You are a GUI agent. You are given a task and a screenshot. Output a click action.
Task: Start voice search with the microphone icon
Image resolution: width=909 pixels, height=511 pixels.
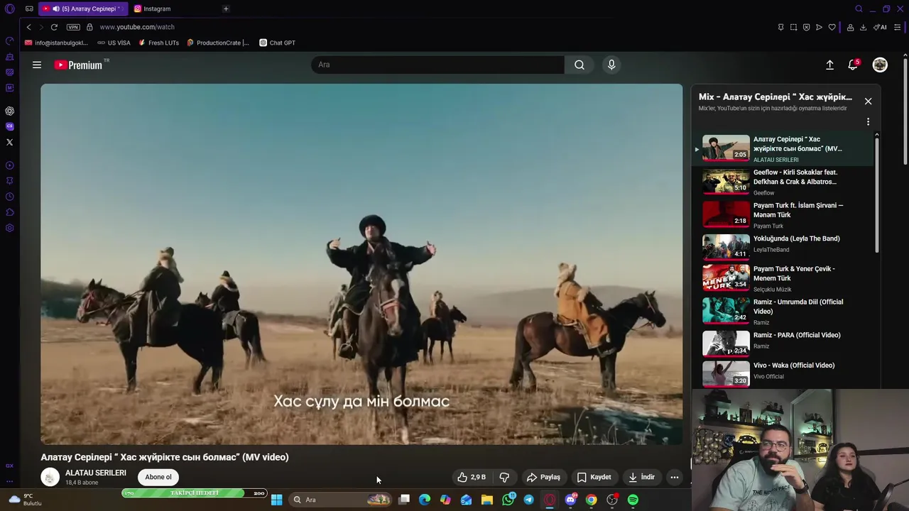point(611,65)
